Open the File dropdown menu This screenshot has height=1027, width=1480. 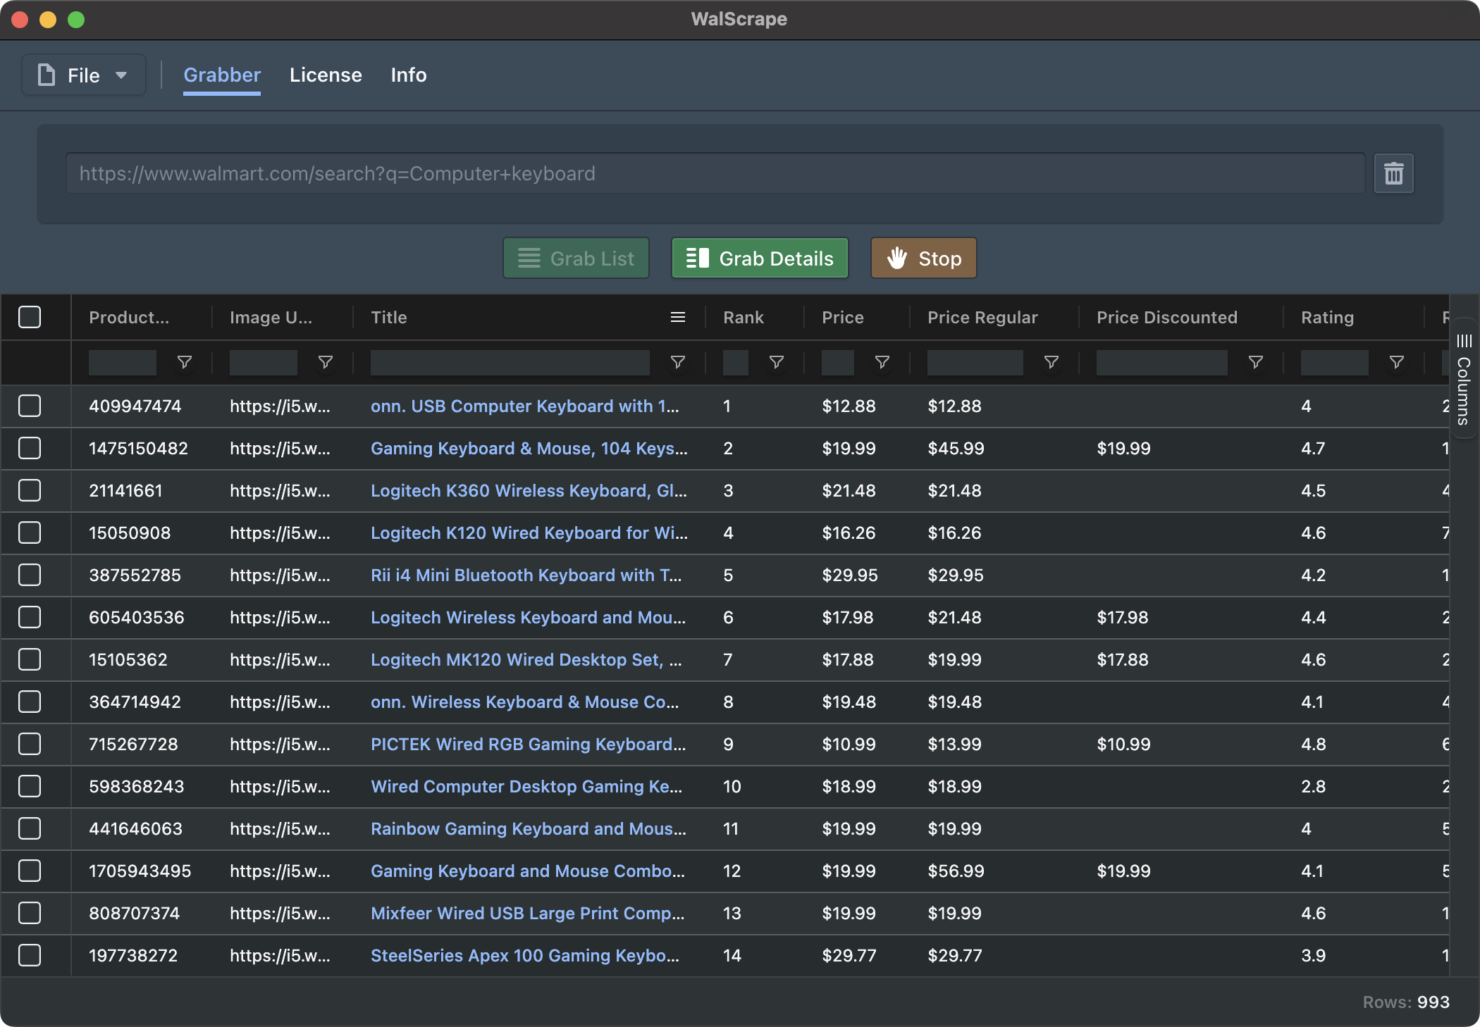tap(83, 75)
